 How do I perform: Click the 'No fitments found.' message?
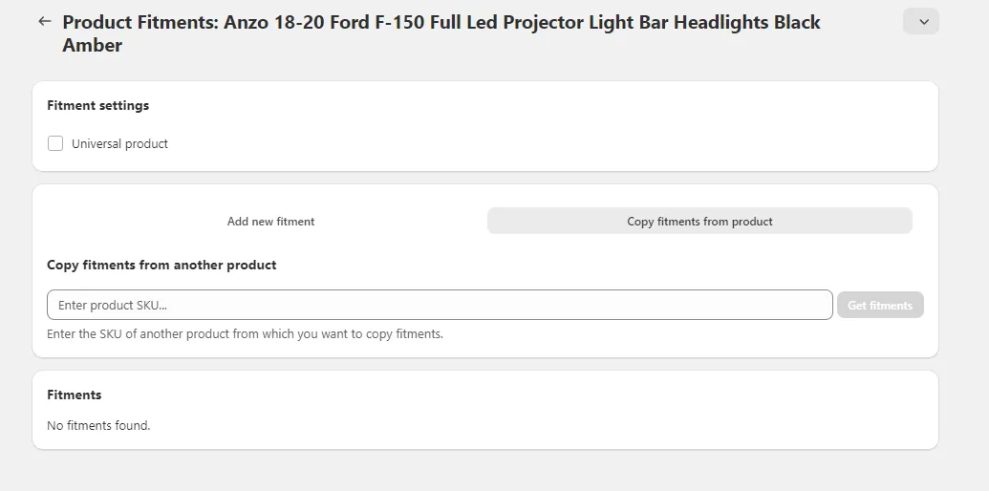click(x=98, y=425)
